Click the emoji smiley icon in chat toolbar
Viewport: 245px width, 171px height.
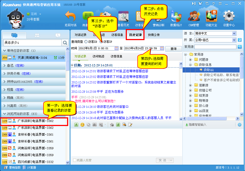coord(82,125)
